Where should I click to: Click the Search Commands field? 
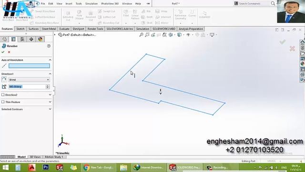coord(254,3)
